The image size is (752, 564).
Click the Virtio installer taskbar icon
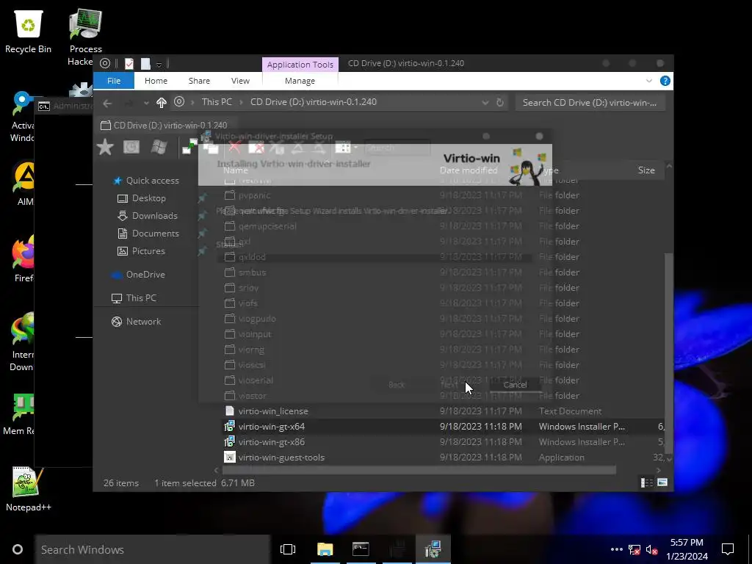[433, 549]
